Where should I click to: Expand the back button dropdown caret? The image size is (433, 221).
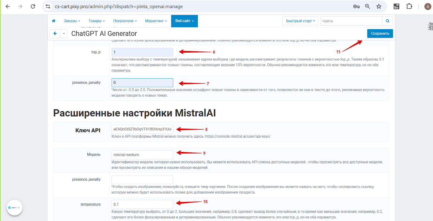[64, 33]
